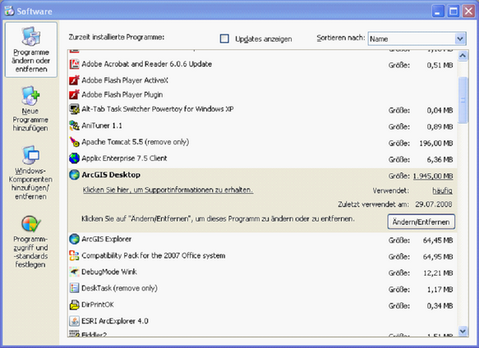
Task: Select the ArcGIS Explorer entry
Action: (x=262, y=240)
